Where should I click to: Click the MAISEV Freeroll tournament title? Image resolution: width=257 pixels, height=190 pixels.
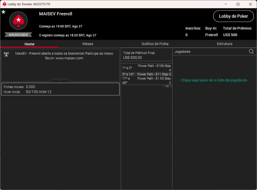point(55,14)
